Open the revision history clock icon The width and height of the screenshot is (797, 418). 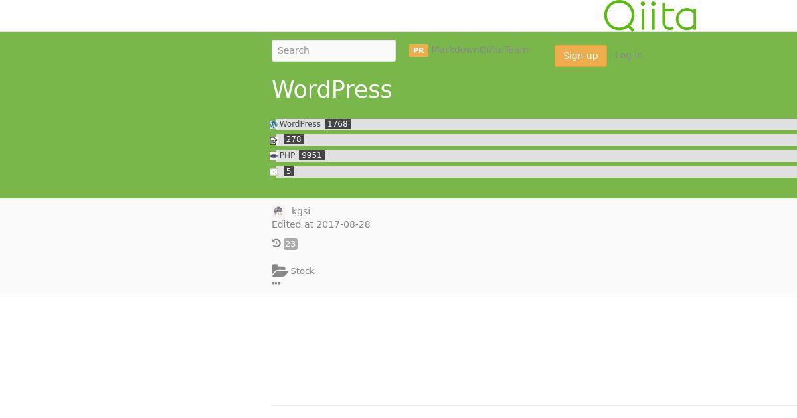point(276,244)
